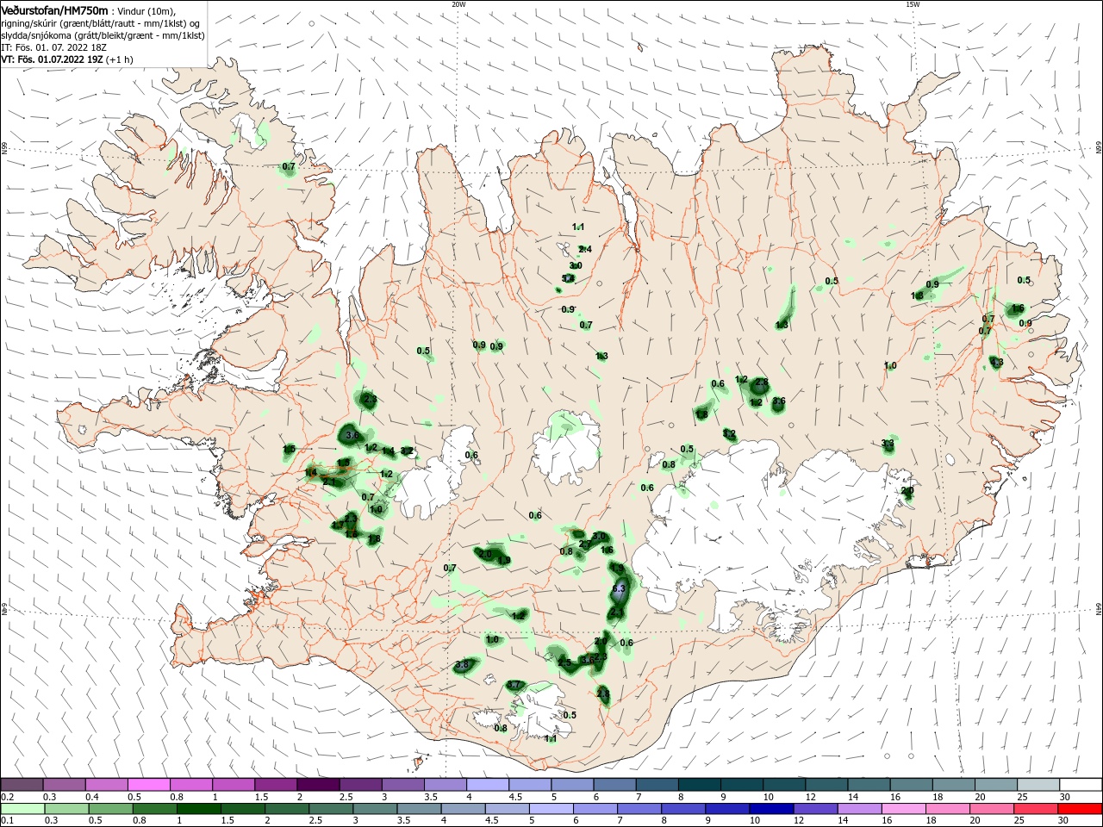Select the 3 swatch in upper legend row

[x=402, y=785]
